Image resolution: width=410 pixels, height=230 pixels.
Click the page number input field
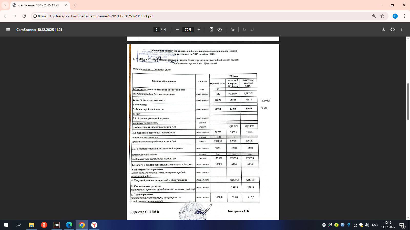click(157, 29)
